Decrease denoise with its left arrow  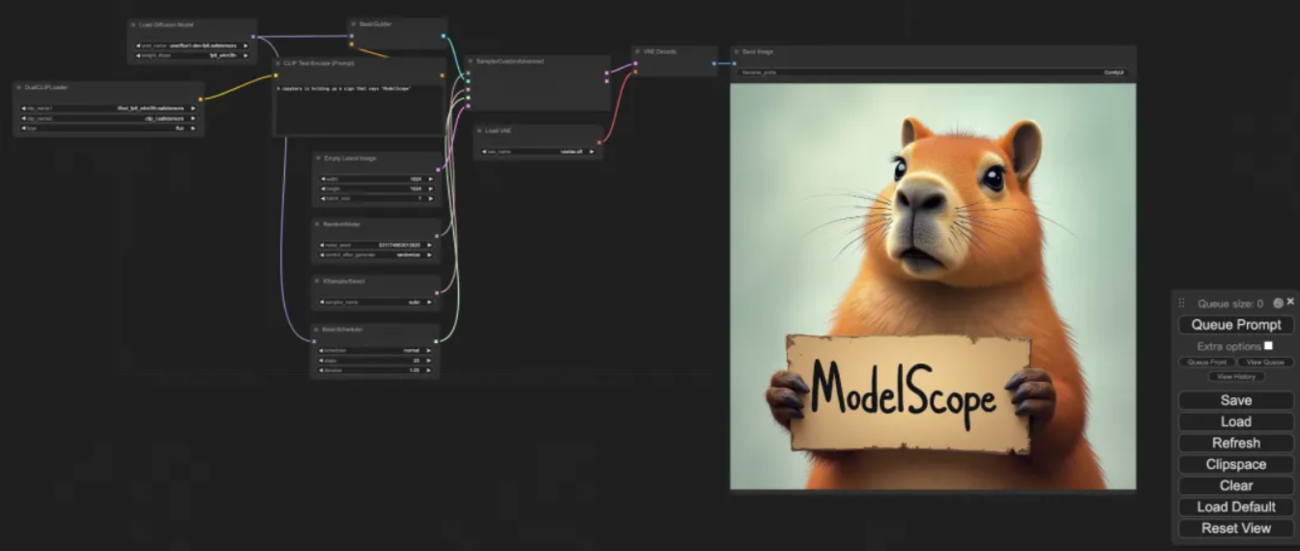pos(321,369)
